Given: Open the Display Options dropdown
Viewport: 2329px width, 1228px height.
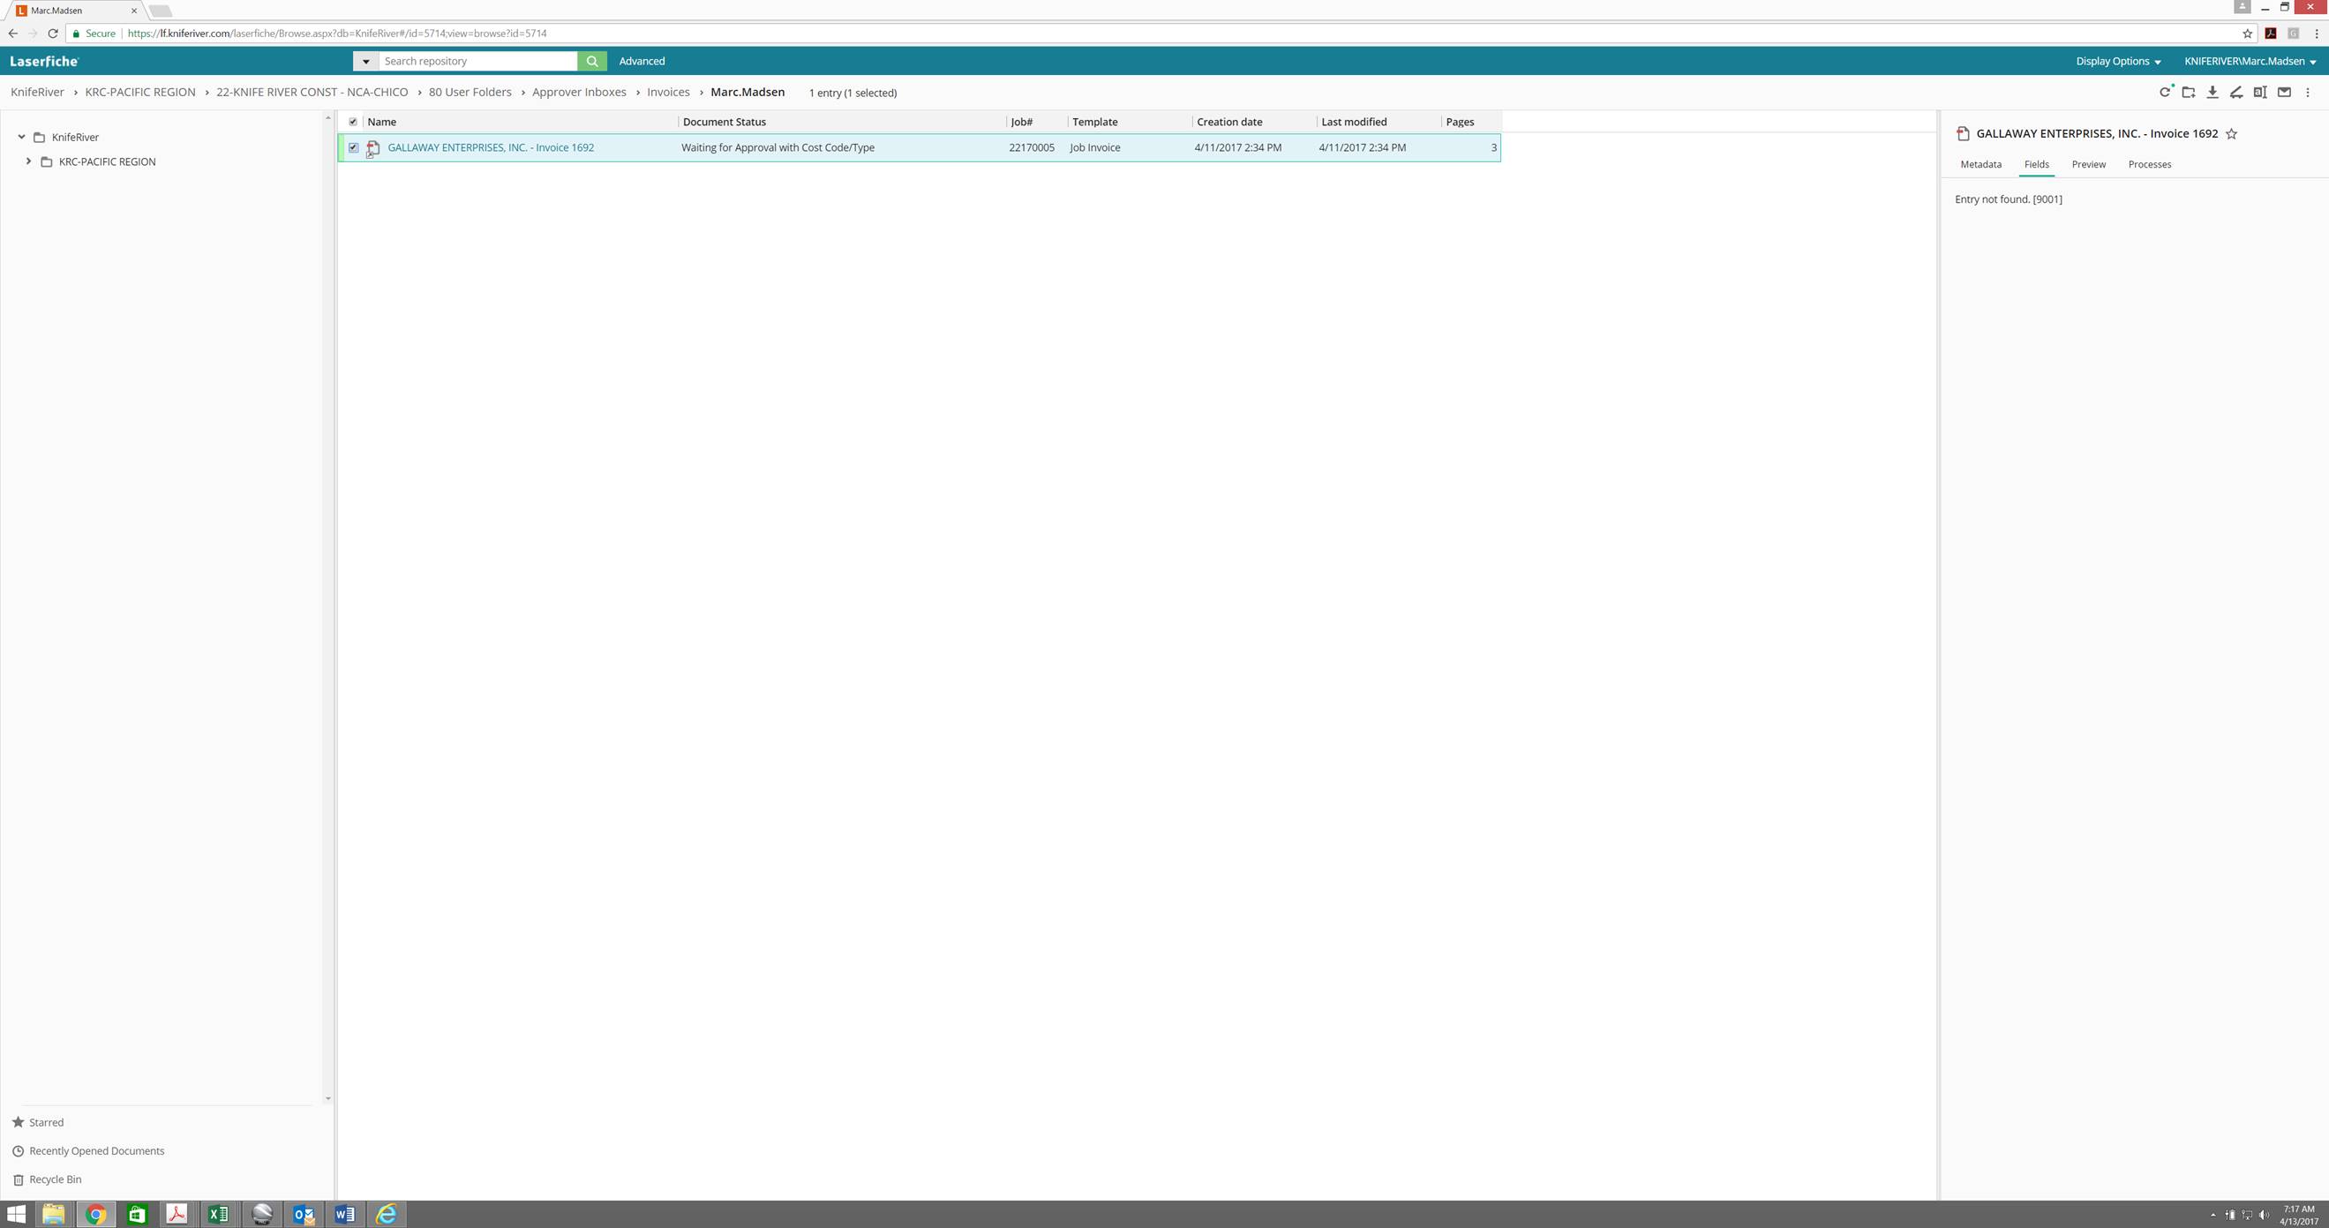Looking at the screenshot, I should pos(2117,62).
